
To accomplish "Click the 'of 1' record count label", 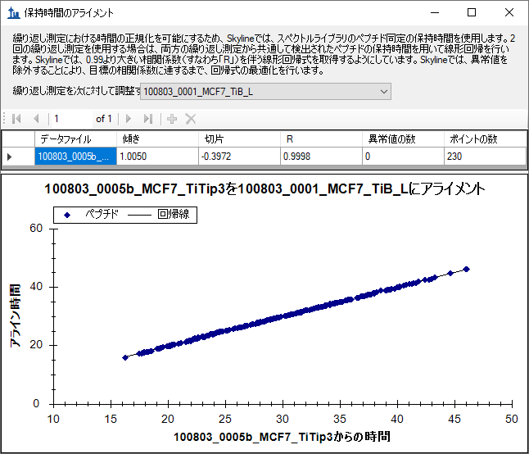I will coord(103,119).
